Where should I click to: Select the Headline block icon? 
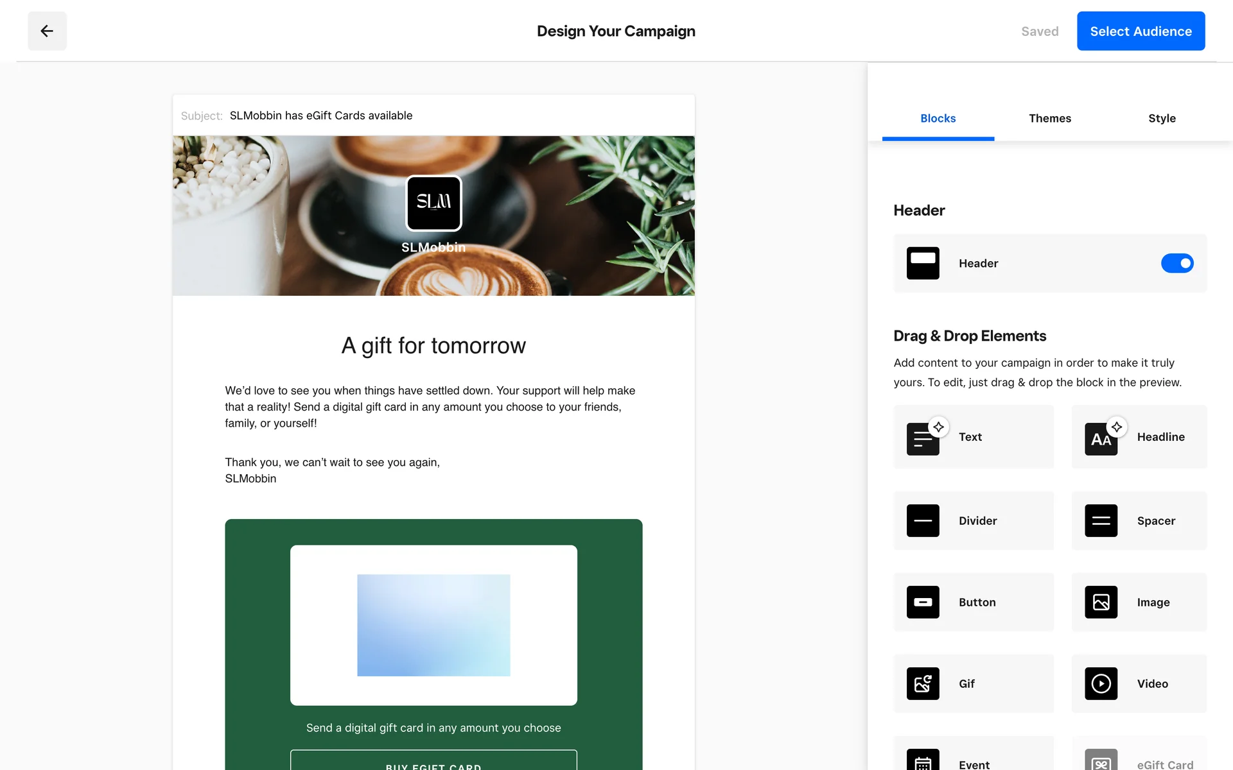[1100, 439]
